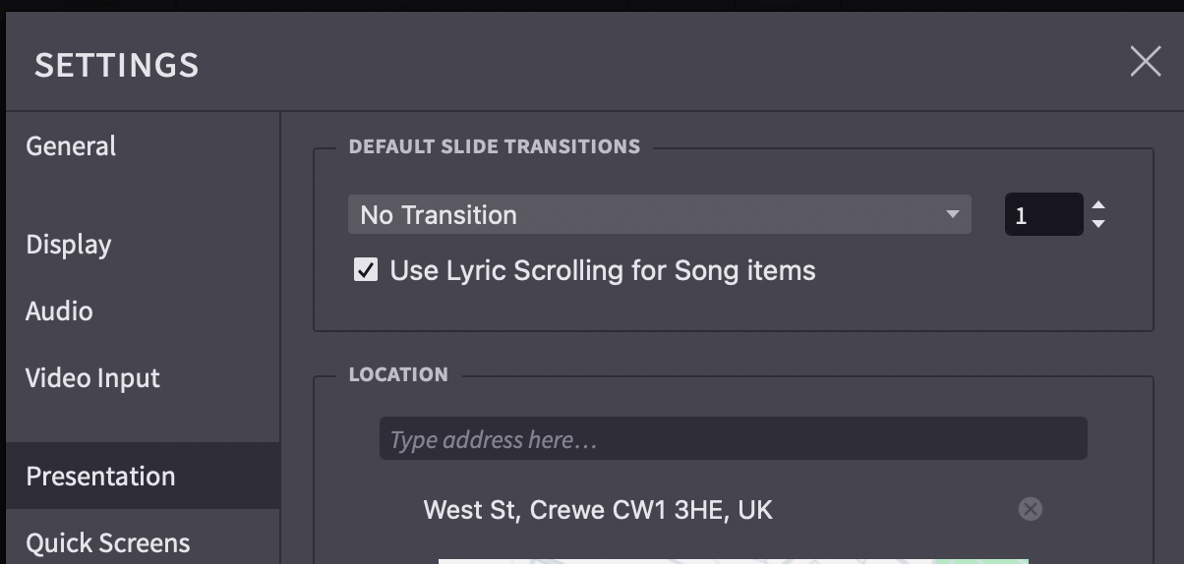1184x564 pixels.
Task: Close the Settings dialog with the X
Action: [1146, 62]
